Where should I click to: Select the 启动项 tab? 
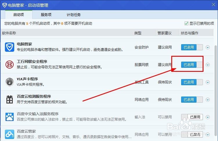pos(19,15)
